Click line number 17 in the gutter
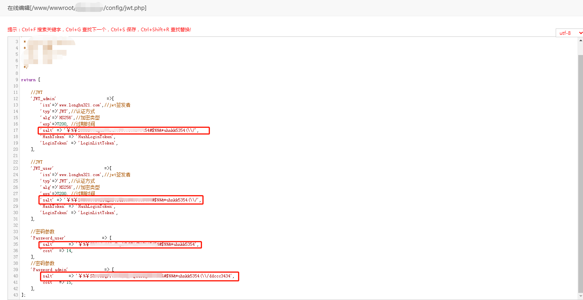Viewport: 583px width, 300px height. click(x=16, y=130)
